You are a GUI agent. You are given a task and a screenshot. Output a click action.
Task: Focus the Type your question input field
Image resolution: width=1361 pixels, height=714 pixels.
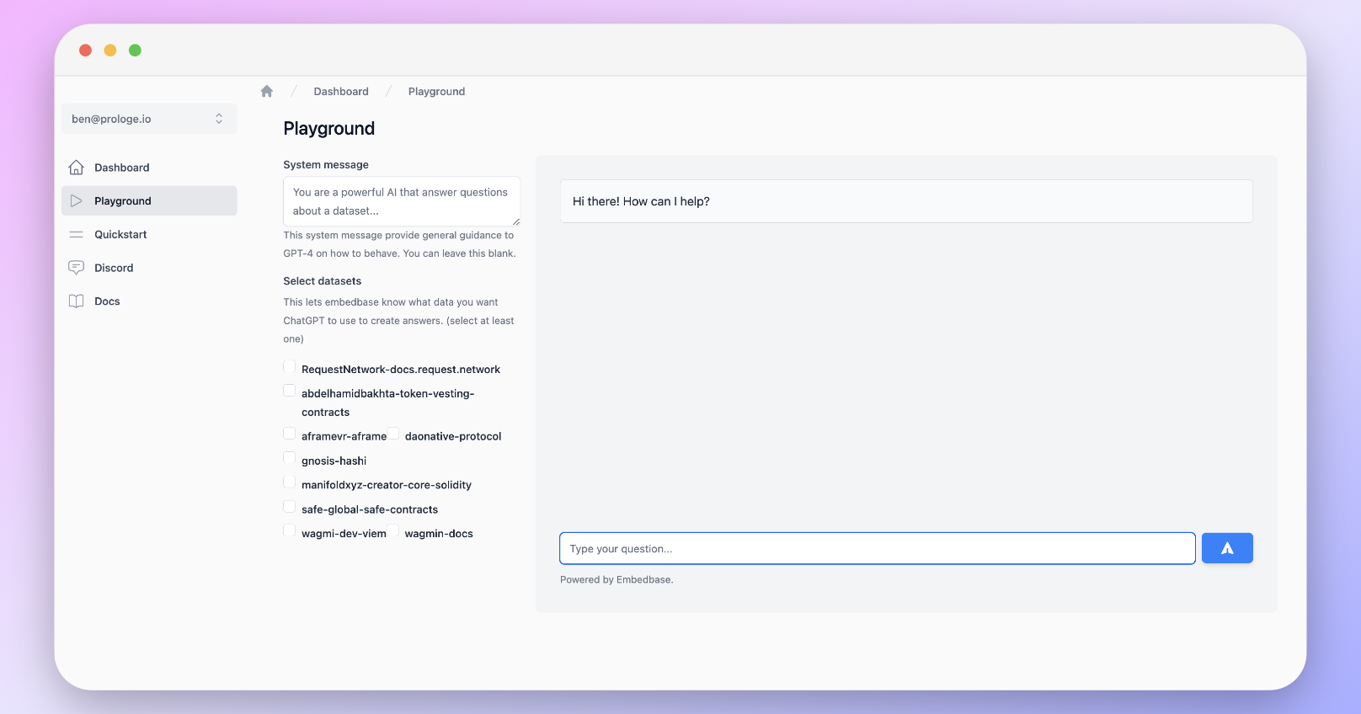[x=877, y=549]
